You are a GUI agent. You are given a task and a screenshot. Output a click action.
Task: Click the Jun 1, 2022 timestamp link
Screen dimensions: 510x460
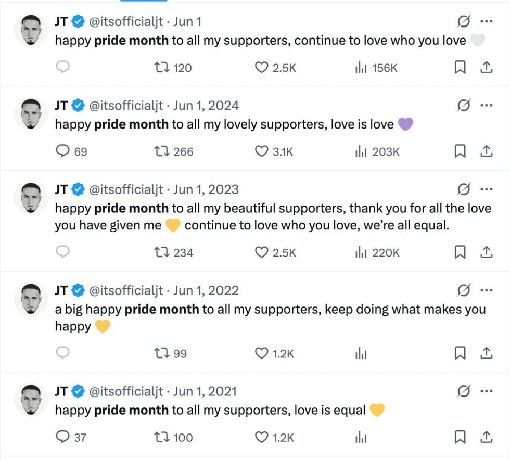(x=206, y=290)
